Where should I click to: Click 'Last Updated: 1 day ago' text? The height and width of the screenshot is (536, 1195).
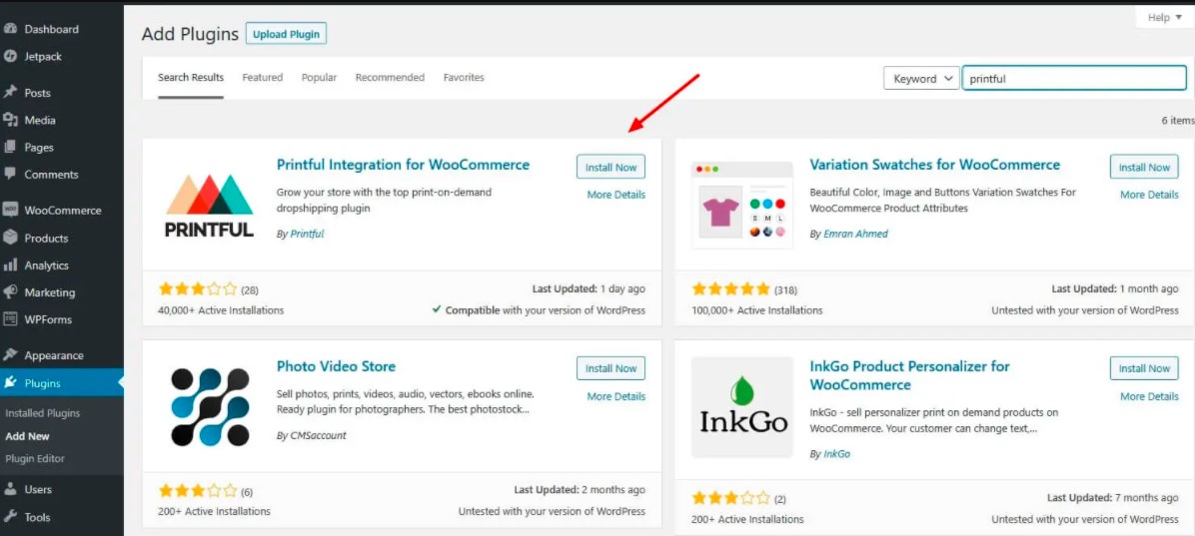pyautogui.click(x=589, y=289)
